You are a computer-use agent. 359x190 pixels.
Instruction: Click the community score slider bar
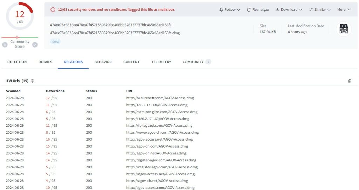point(20,37)
